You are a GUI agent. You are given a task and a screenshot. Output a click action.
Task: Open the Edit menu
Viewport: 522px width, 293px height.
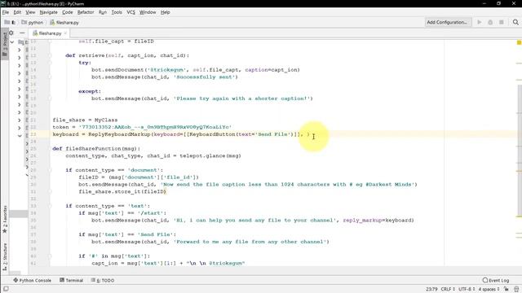click(17, 12)
